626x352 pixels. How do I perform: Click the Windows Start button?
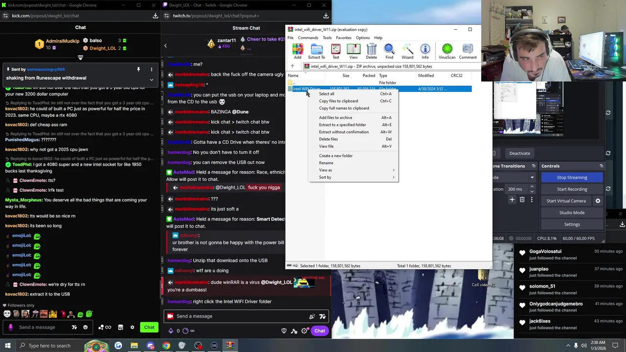pyautogui.click(x=7, y=346)
